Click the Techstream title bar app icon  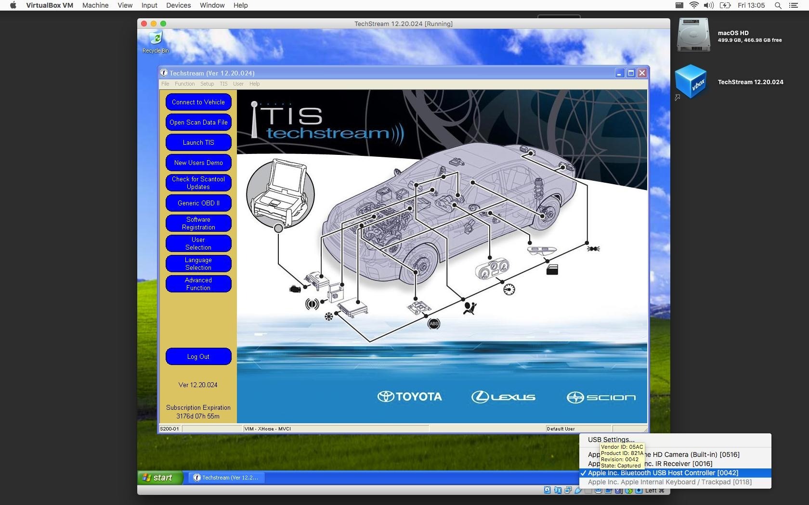point(164,73)
